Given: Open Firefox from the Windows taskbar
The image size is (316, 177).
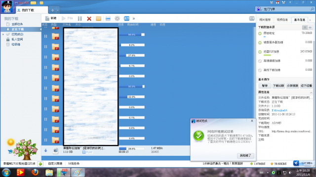Looking at the screenshot, I should [35, 172].
